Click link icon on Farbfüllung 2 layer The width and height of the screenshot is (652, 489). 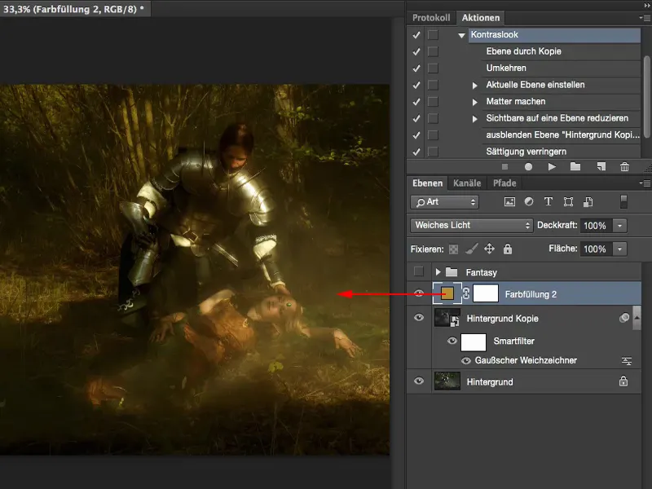tap(466, 293)
